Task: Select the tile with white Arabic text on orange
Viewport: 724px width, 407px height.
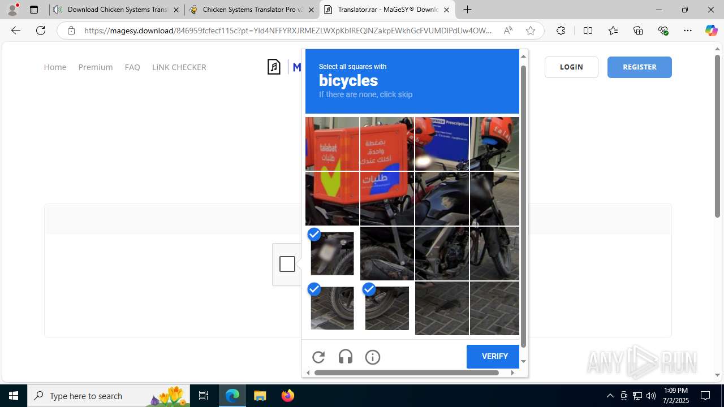Action: 387,144
